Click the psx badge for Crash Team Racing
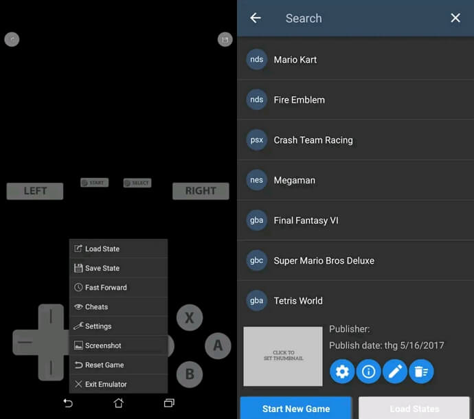This screenshot has height=419, width=474. pyautogui.click(x=257, y=140)
